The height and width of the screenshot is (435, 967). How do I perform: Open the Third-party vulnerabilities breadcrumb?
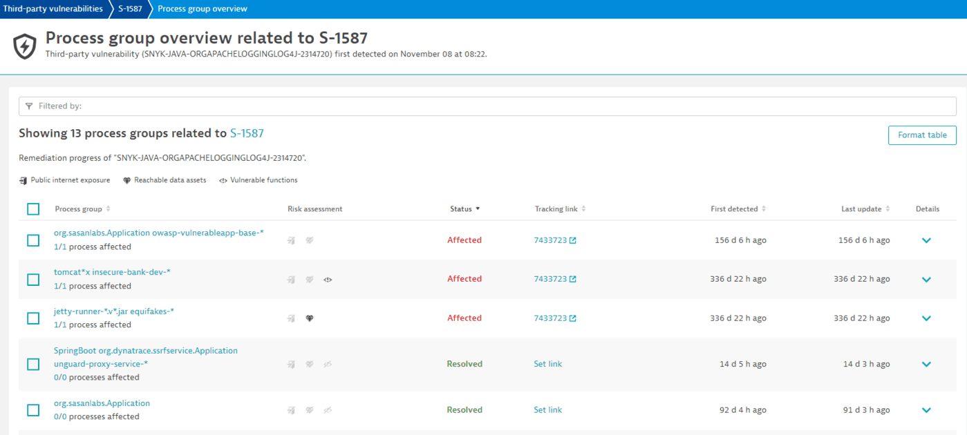[52, 9]
